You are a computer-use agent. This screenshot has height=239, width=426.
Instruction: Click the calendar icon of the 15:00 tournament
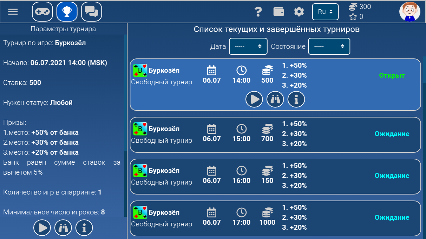coord(212,129)
